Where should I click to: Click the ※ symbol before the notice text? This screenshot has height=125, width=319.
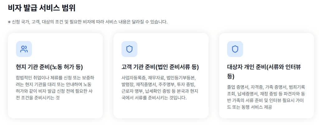click(x=9, y=22)
